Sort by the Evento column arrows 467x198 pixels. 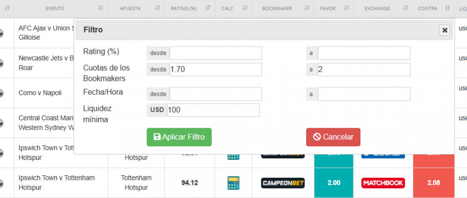point(101,8)
